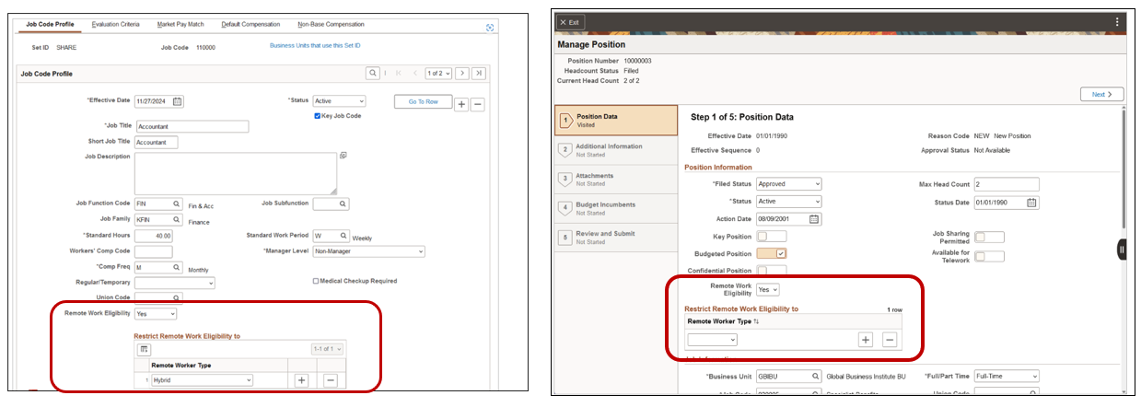The height and width of the screenshot is (407, 1141).
Task: Open the Manager Level dropdown
Action: (368, 250)
